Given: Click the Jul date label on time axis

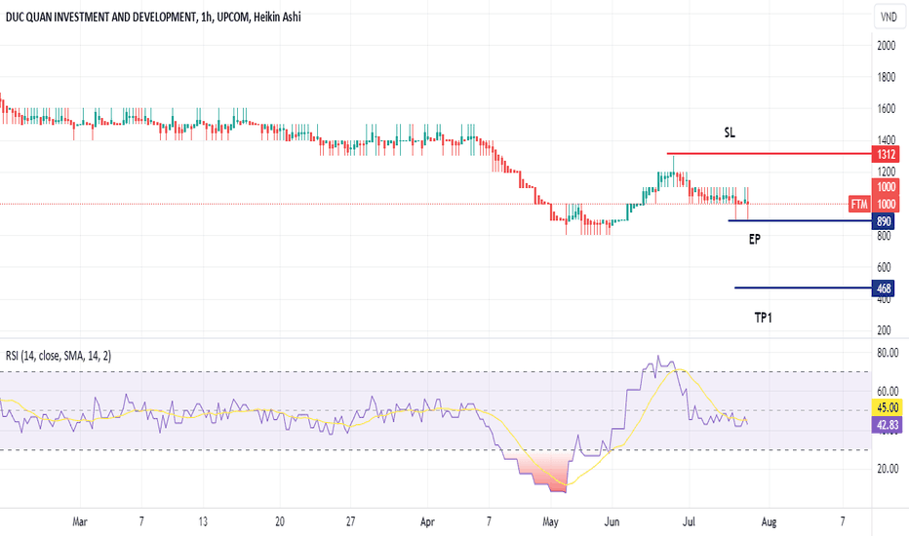Looking at the screenshot, I should pos(689,521).
